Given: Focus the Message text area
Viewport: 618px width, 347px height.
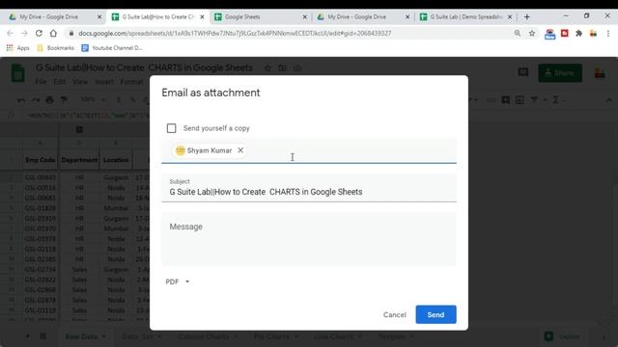Looking at the screenshot, I should tap(309, 239).
